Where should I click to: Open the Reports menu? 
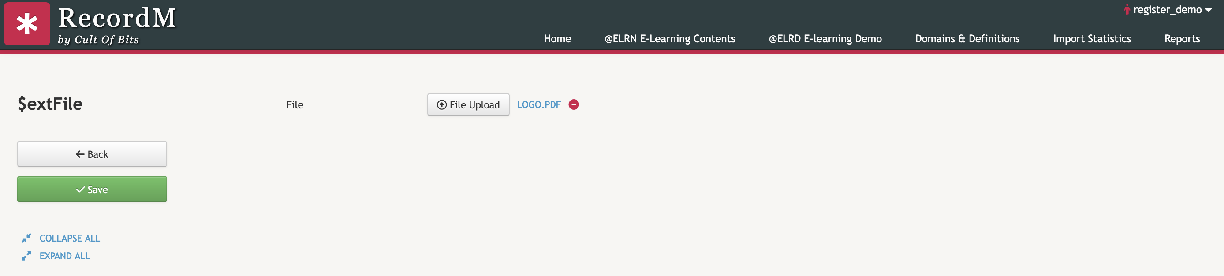coord(1182,39)
